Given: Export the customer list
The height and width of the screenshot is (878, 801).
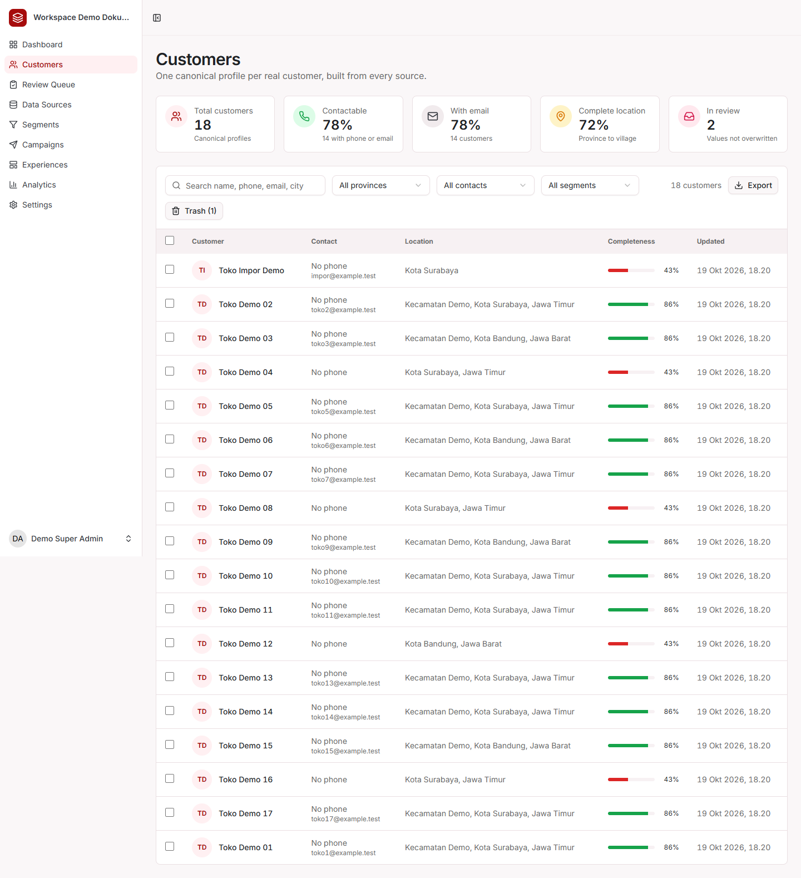Looking at the screenshot, I should coord(753,185).
